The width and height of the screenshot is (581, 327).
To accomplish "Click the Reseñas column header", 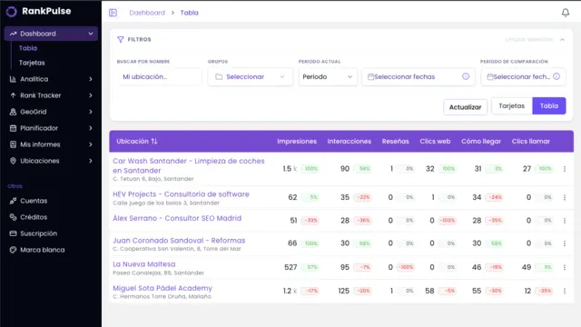I will point(396,142).
